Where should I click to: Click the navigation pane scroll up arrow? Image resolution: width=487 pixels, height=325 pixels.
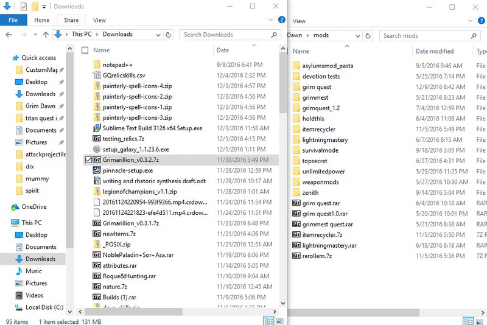pos(70,49)
